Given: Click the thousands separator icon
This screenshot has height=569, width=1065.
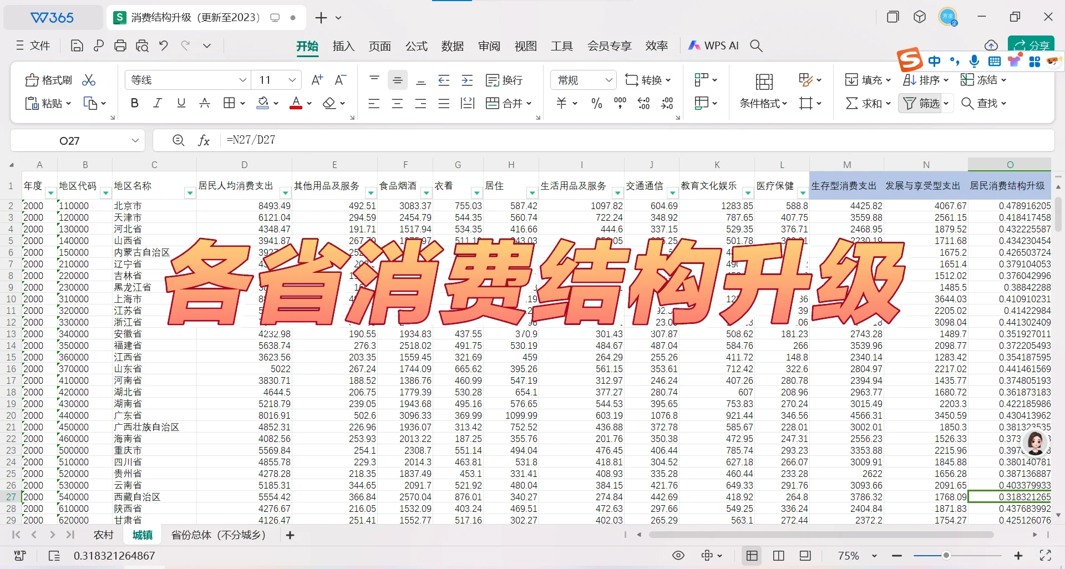Looking at the screenshot, I should (x=620, y=103).
